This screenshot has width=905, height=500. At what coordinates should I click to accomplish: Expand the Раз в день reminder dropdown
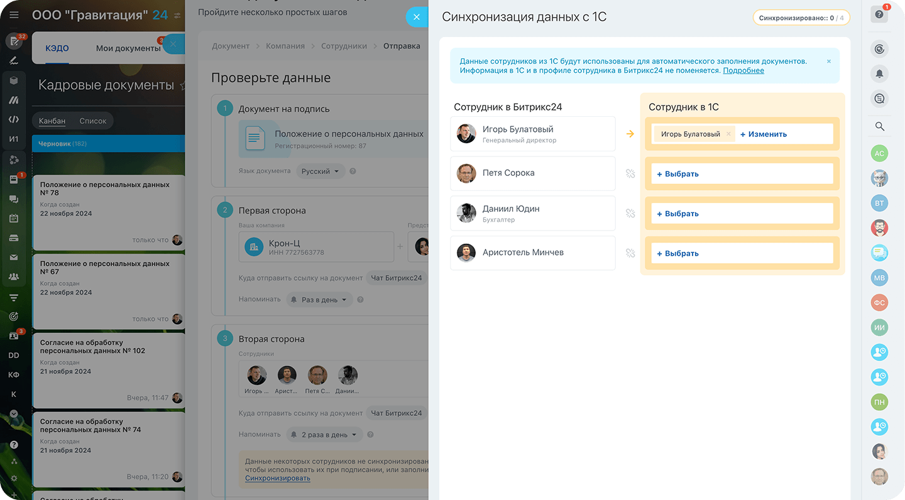(320, 300)
